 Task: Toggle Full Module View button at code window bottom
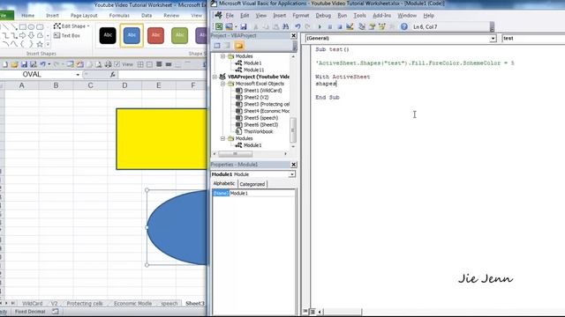[x=313, y=311]
